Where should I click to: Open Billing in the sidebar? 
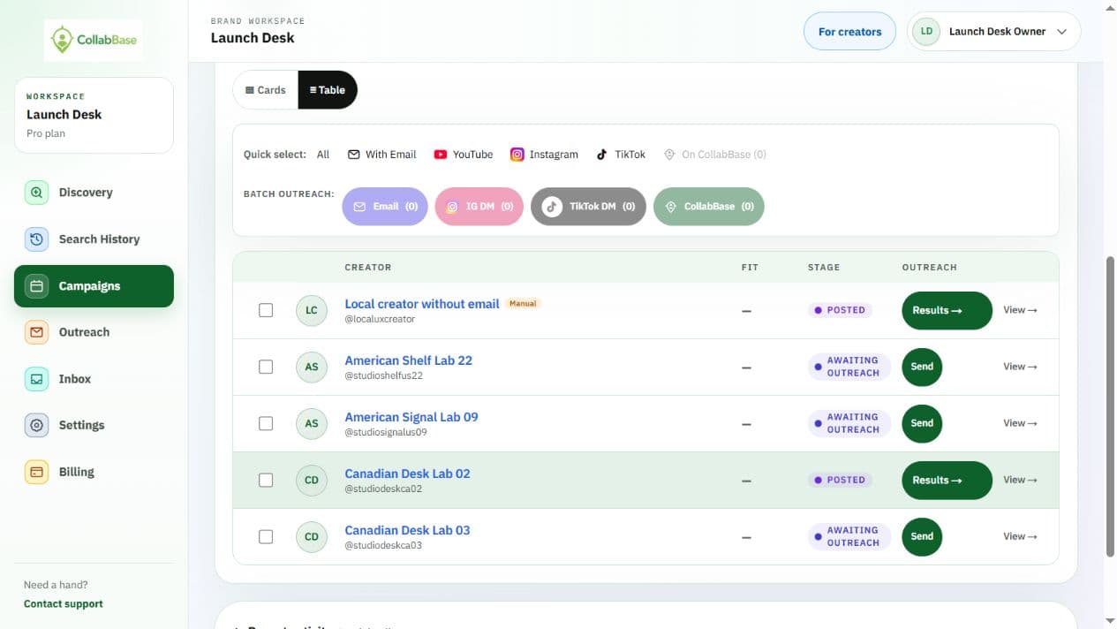94,472
